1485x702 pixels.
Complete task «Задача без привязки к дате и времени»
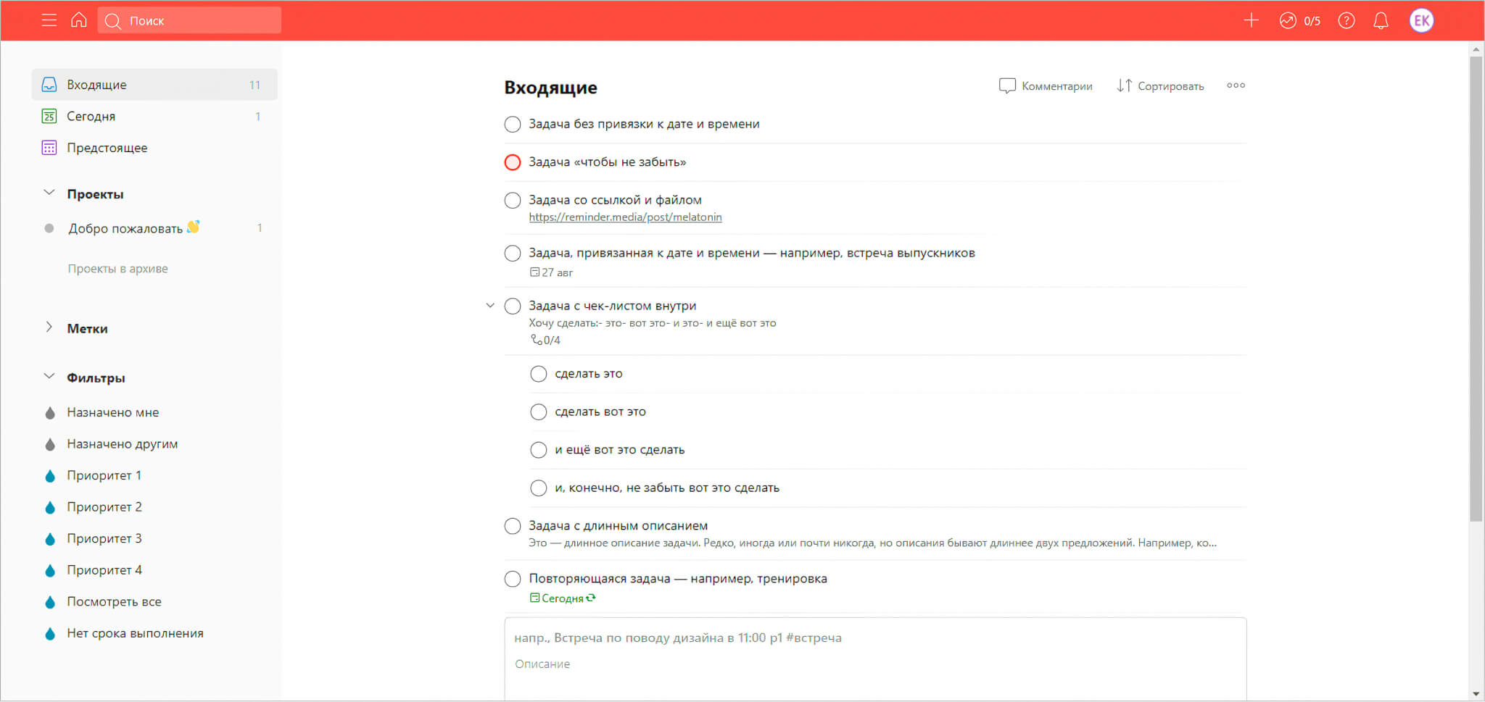point(513,125)
